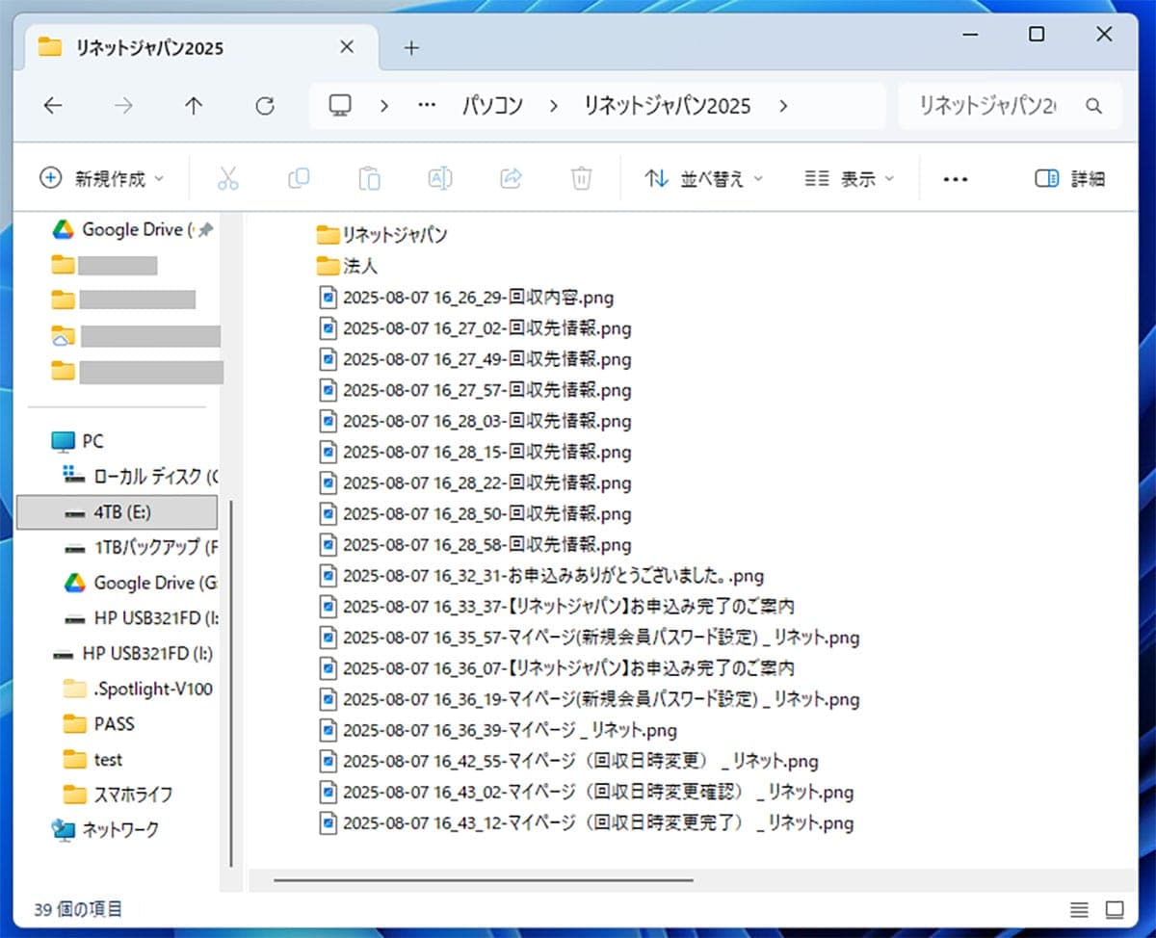Select the リネットジャパン folder
The height and width of the screenshot is (938, 1156).
tap(382, 234)
